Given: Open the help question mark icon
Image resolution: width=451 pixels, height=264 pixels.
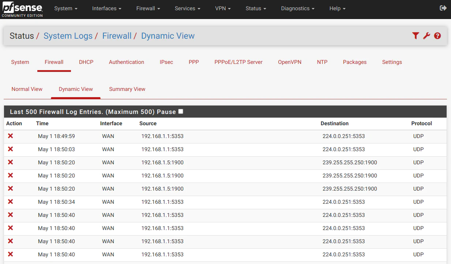Looking at the screenshot, I should (x=437, y=36).
